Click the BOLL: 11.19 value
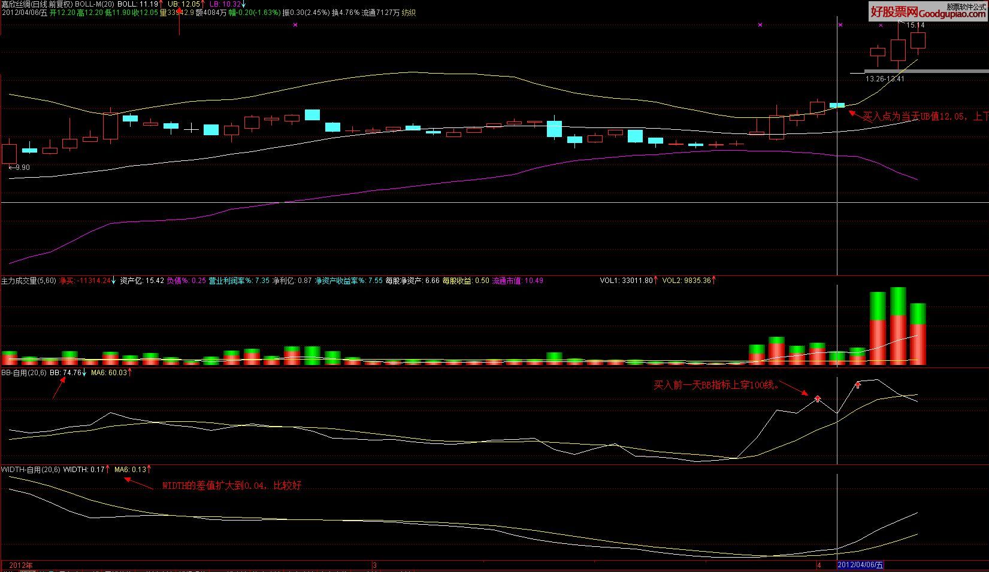989x572 pixels. coord(138,4)
